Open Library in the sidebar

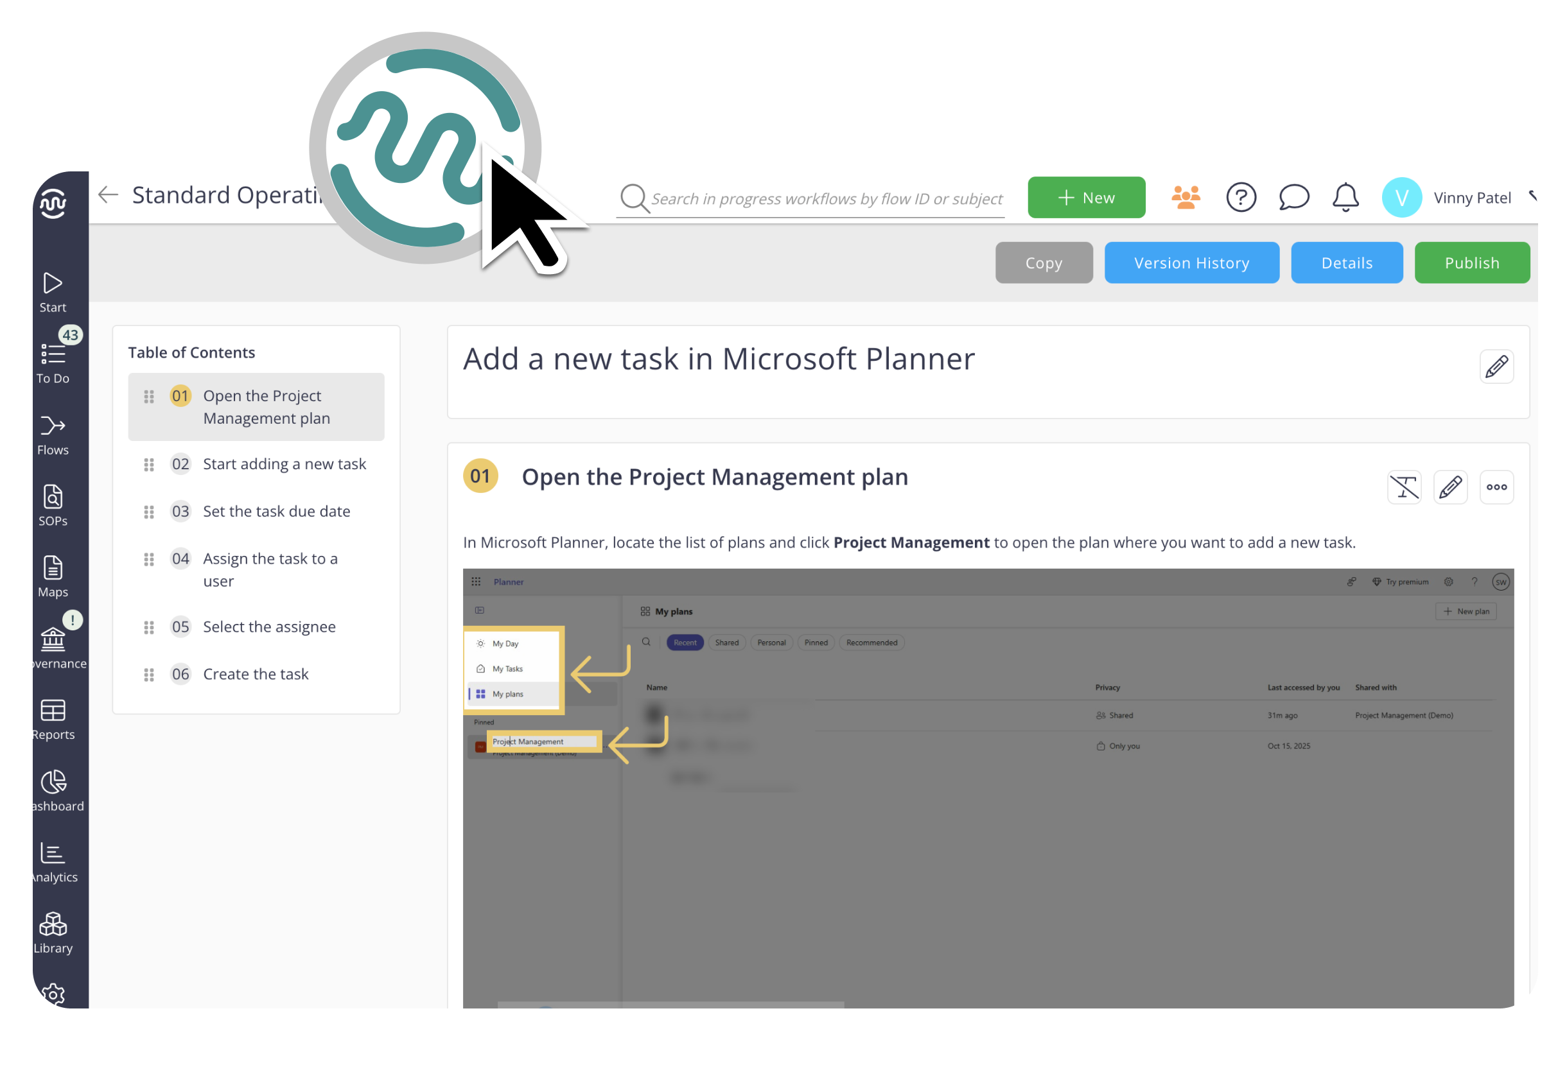coord(53,934)
